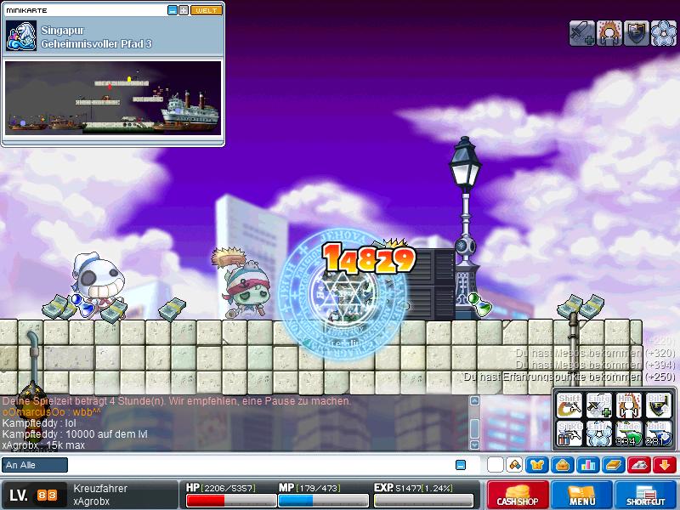Open the 'An Alle' chat target selector
The image size is (680, 510).
pyautogui.click(x=35, y=465)
